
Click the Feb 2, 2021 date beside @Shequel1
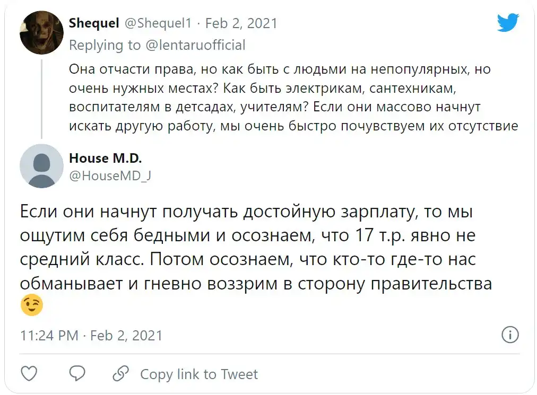241,23
